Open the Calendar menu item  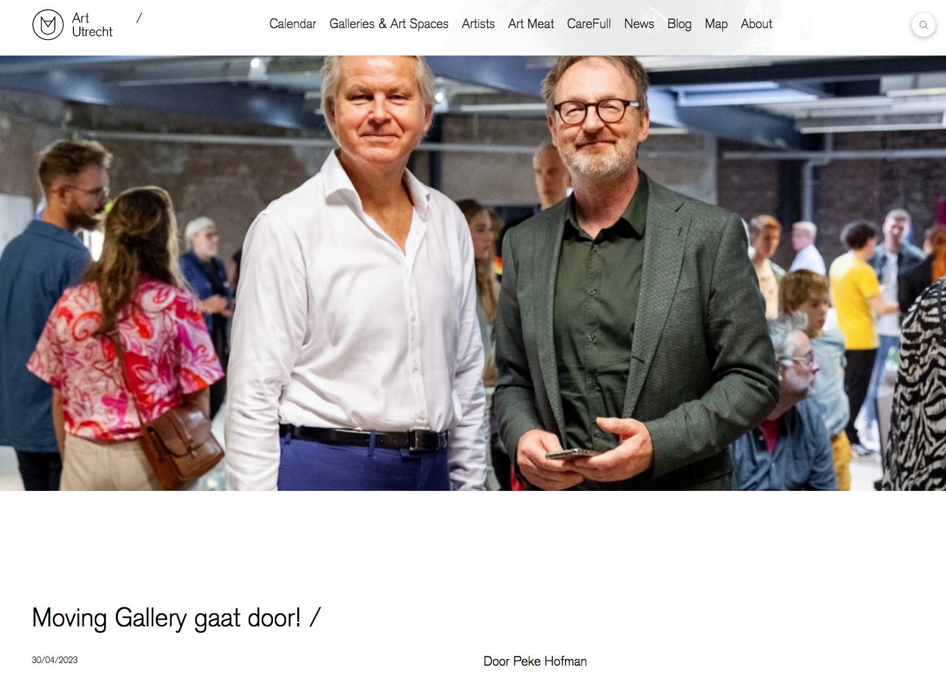[293, 24]
